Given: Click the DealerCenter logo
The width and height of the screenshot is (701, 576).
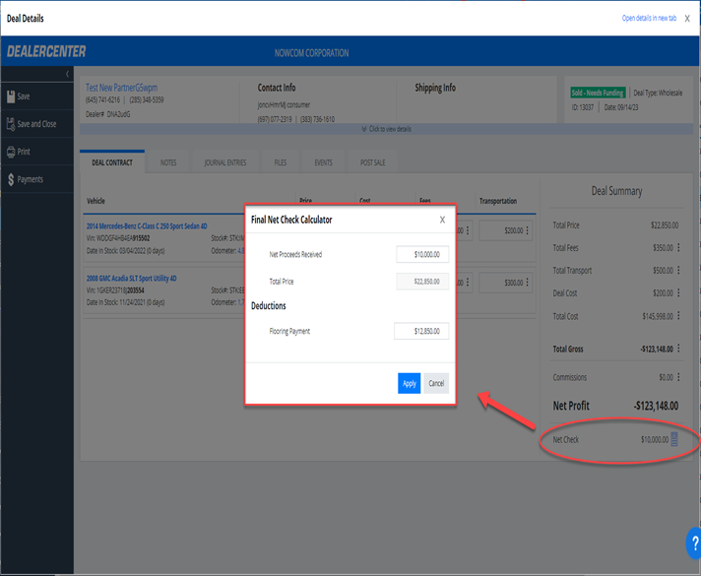Looking at the screenshot, I should pos(46,52).
